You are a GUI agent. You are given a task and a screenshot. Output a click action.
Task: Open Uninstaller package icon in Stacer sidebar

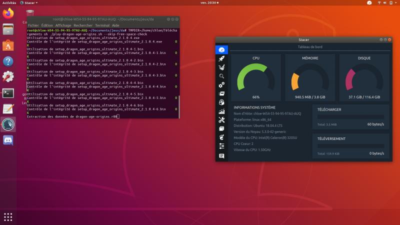(221, 102)
